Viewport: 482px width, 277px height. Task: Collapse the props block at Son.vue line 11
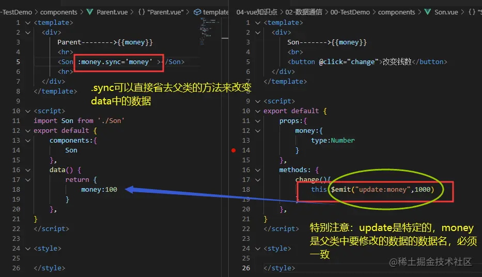[258, 121]
